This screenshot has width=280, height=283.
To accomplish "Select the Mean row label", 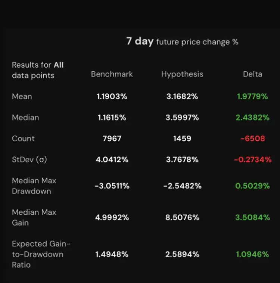I will click(x=22, y=97).
